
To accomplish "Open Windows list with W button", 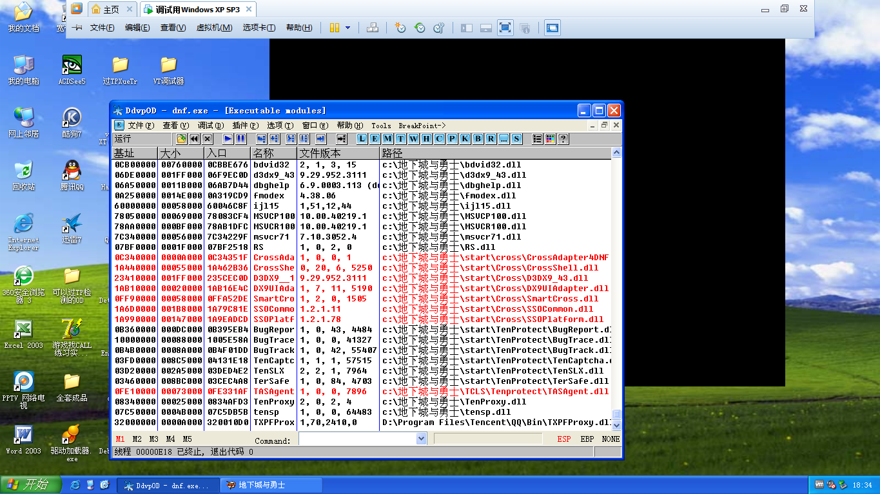I will pos(413,138).
